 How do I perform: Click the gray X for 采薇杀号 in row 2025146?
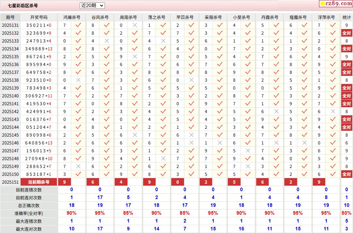220,143
